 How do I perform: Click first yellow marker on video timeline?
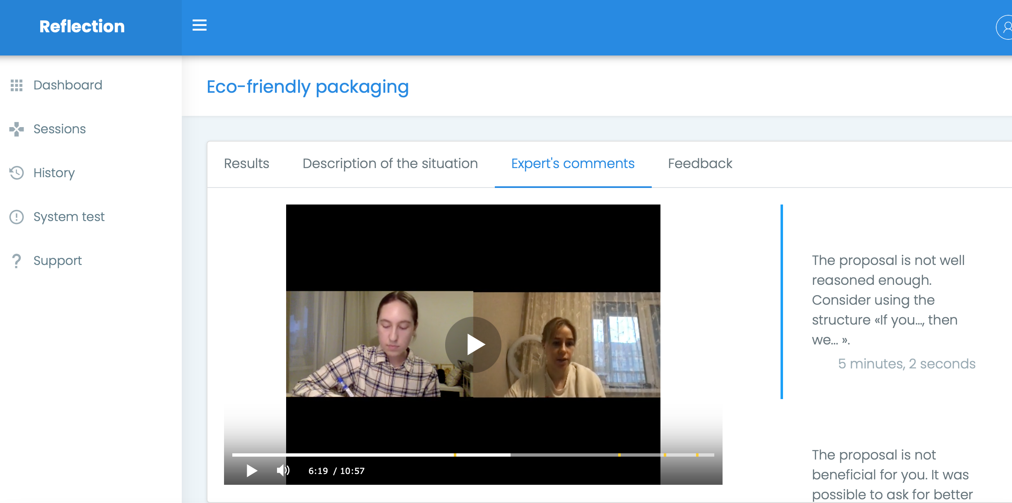(x=455, y=455)
